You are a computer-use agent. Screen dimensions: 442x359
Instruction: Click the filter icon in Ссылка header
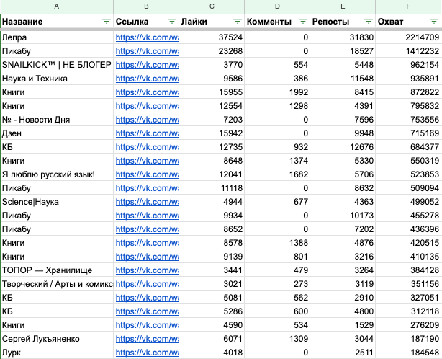tap(171, 22)
